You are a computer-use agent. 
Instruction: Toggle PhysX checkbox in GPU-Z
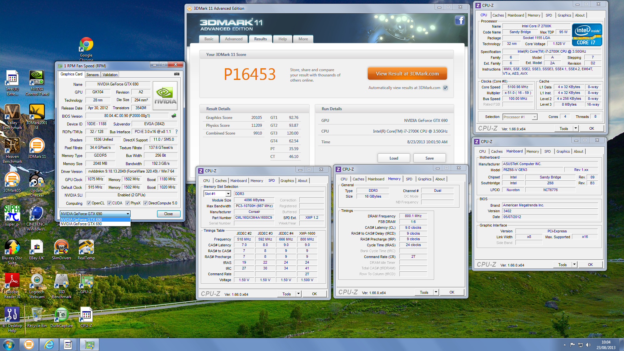(x=127, y=203)
